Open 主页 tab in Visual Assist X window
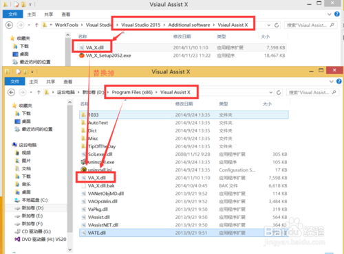Image resolution: width=344 pixels, height=254 pixels. [34, 82]
